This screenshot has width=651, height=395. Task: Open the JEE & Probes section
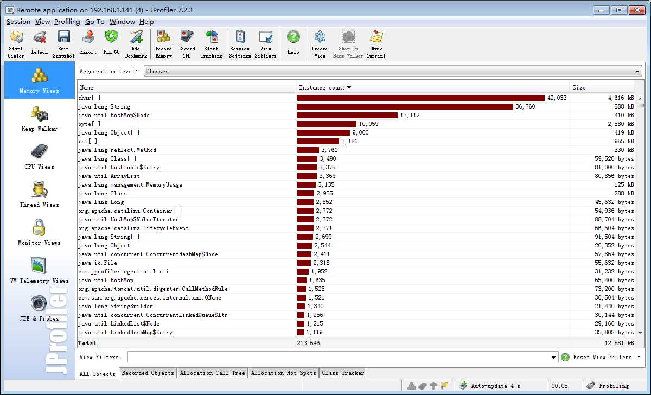[x=40, y=308]
